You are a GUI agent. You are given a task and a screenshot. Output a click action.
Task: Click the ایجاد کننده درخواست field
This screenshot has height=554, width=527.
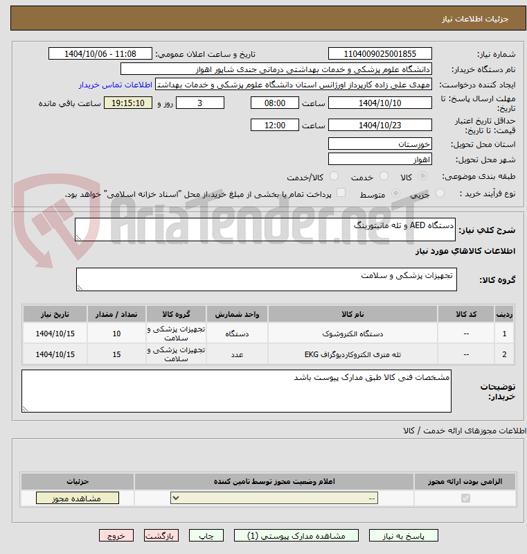click(294, 85)
